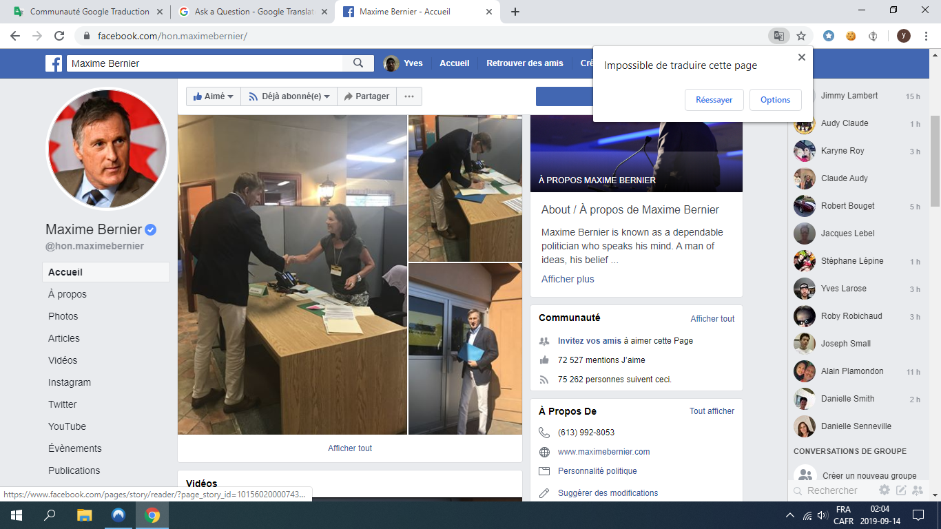Open Articles in the sidebar
The width and height of the screenshot is (941, 529).
click(64, 338)
